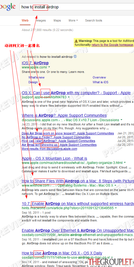Expand arrow beside support.apple.com/kb/ht4783
The image size is (134, 267).
pyautogui.click(x=69, y=97)
